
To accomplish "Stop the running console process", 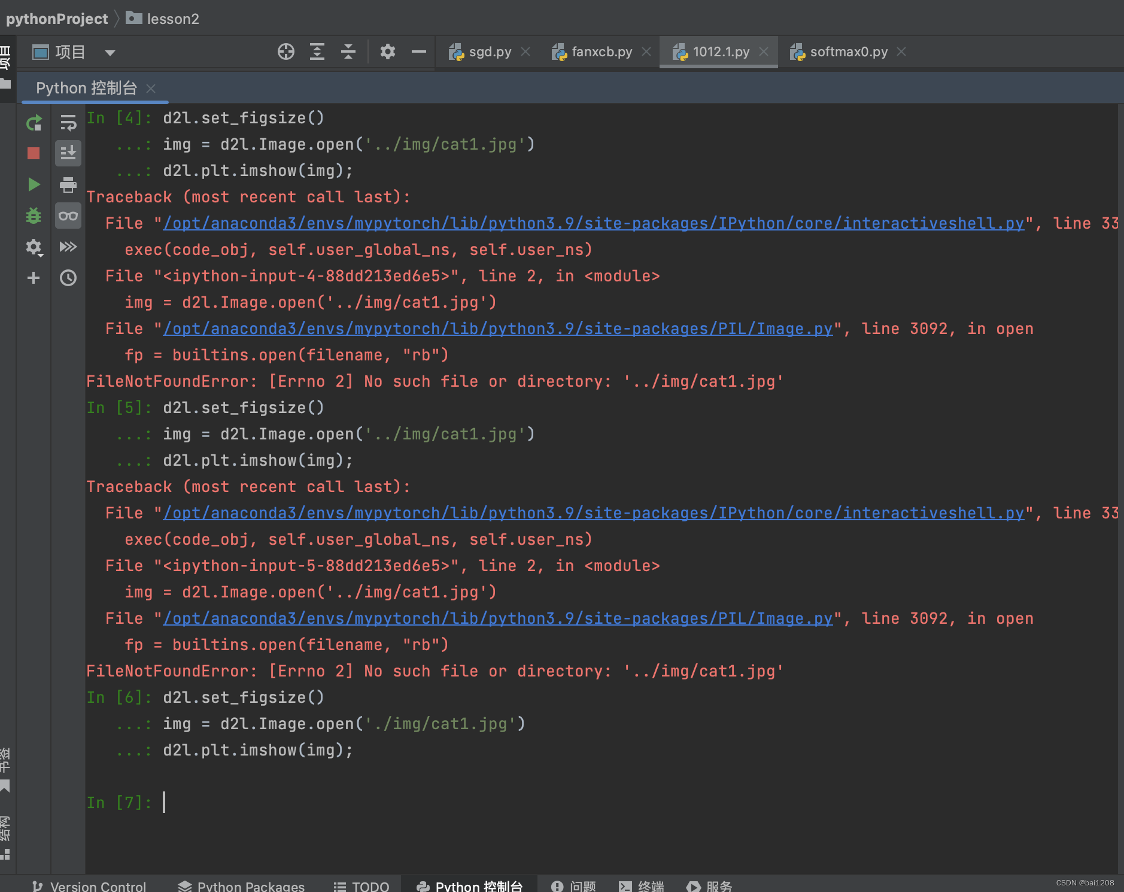I will pyautogui.click(x=33, y=154).
